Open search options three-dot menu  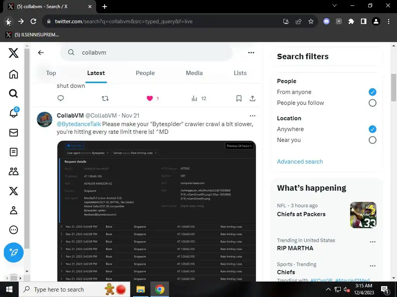point(251,53)
